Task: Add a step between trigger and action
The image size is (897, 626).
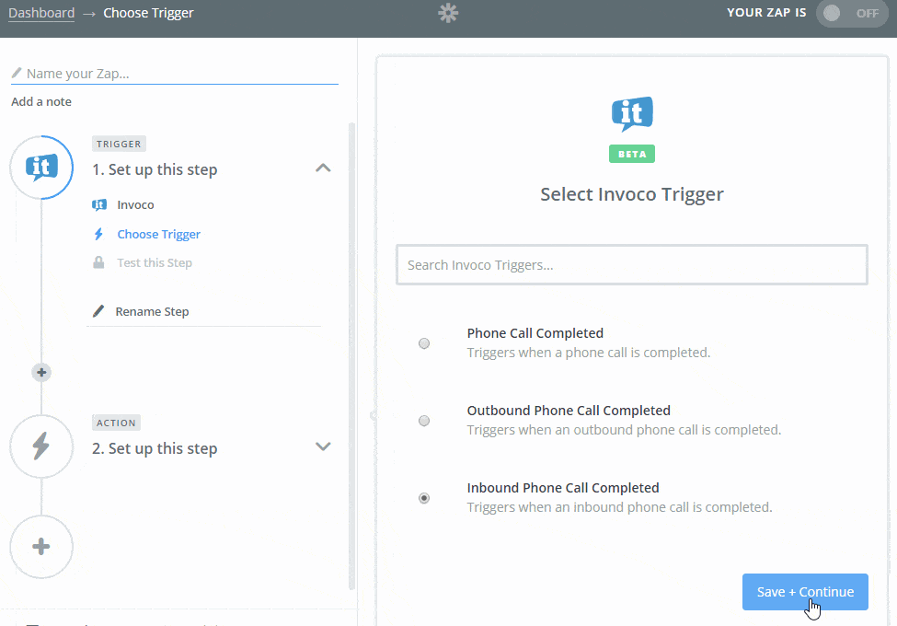Action: pos(41,373)
